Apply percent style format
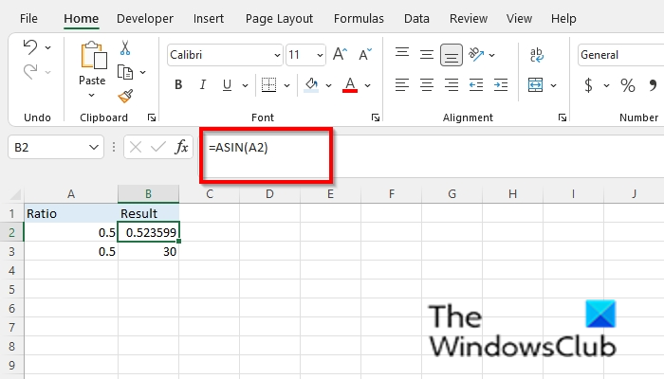664x379 pixels. (x=627, y=85)
